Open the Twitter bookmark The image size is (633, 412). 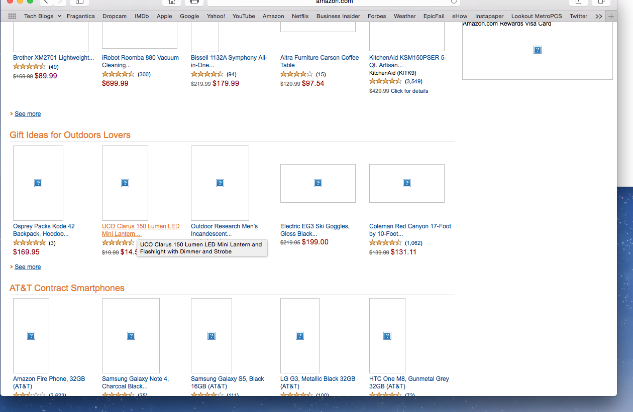tap(579, 16)
